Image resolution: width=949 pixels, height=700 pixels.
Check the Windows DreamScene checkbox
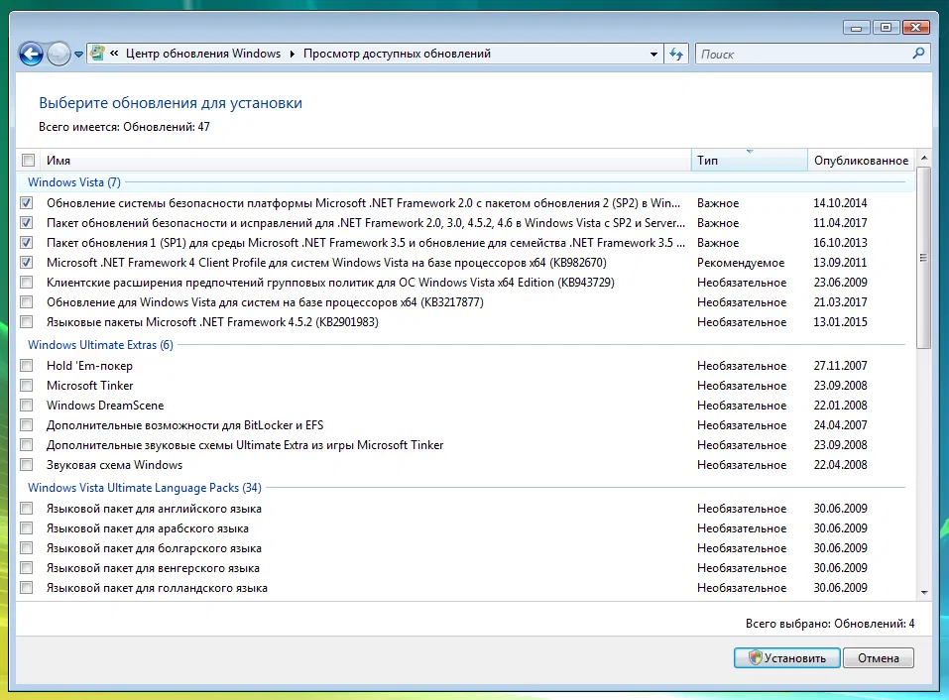coord(27,406)
